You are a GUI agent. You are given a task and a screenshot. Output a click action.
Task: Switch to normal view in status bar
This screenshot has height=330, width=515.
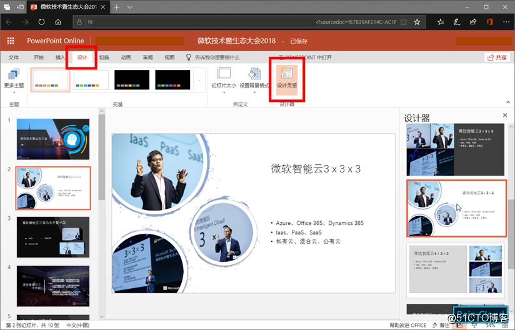459,325
